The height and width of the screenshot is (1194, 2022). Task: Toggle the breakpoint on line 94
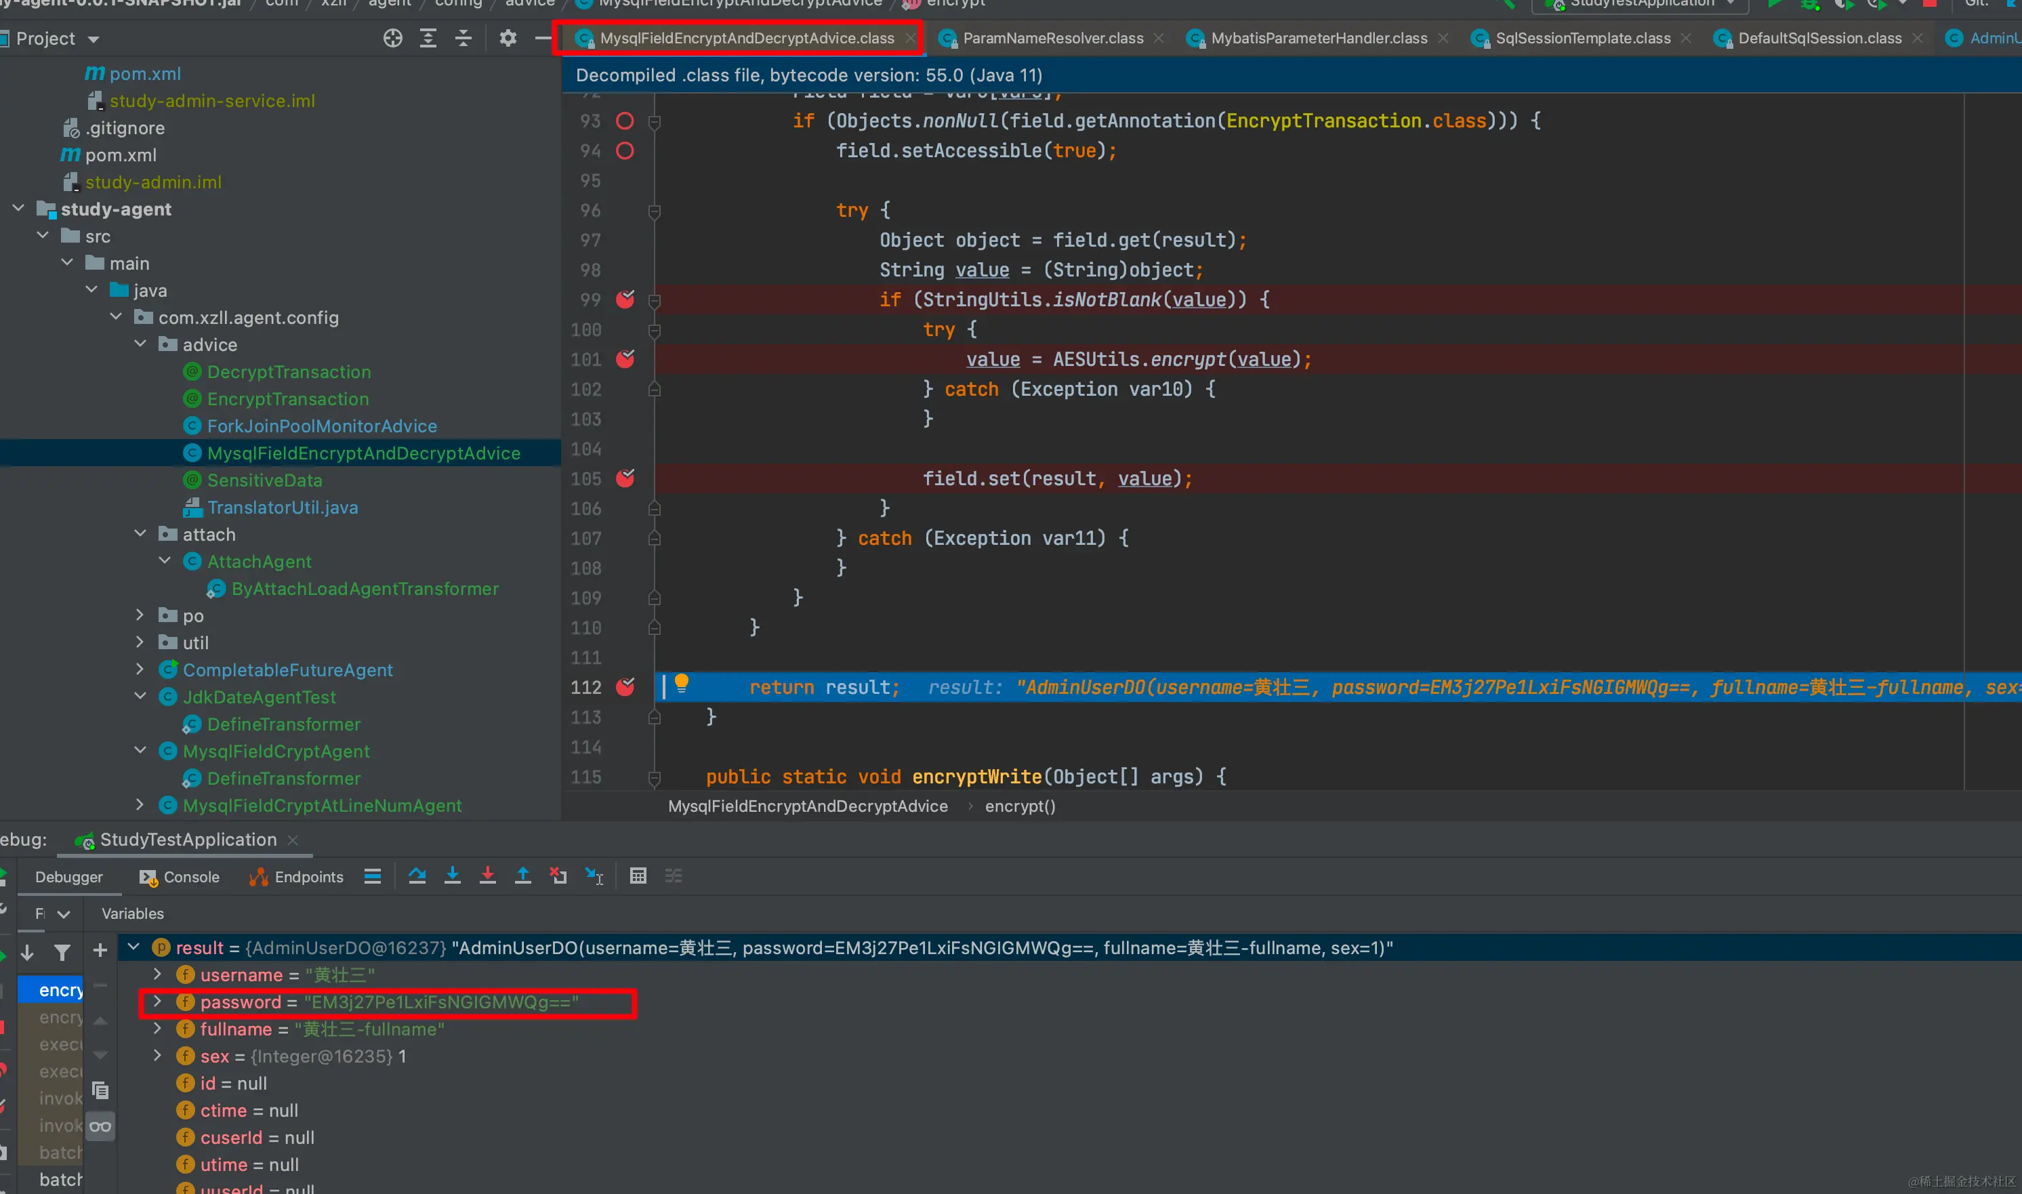pyautogui.click(x=625, y=151)
